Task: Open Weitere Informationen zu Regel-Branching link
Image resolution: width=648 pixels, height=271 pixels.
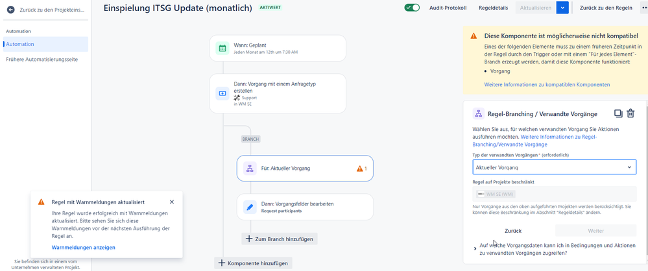Action: coord(534,141)
